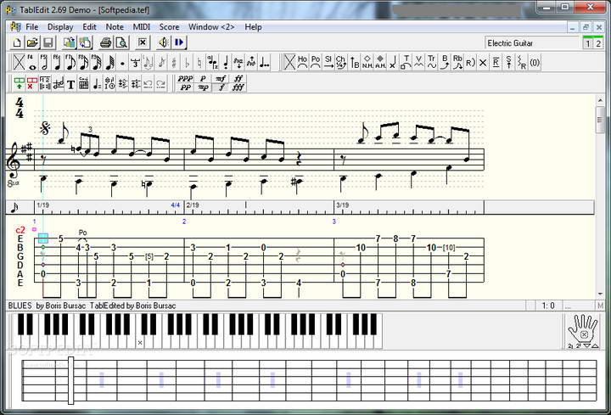Select the sixteenth note duration
611x415 pixels.
(x=83, y=62)
